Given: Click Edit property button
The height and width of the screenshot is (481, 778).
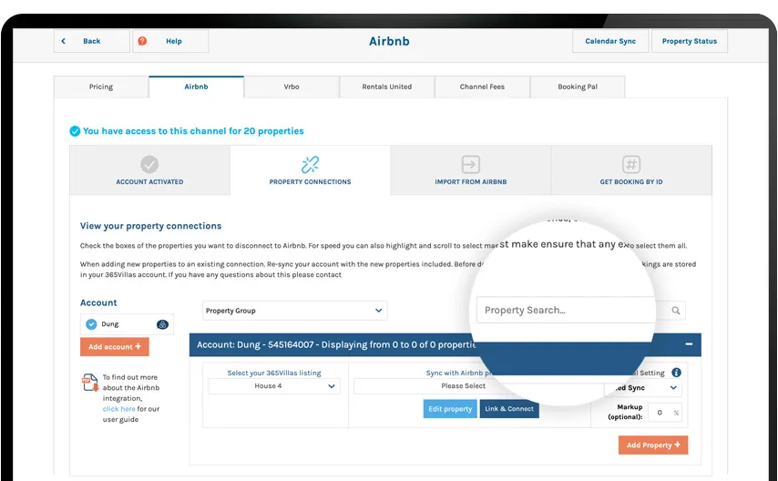Looking at the screenshot, I should pyautogui.click(x=450, y=409).
